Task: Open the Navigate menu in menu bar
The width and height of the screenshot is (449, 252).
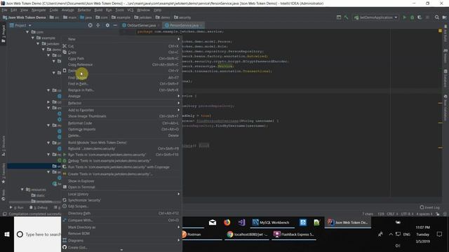Action: pos(39,10)
